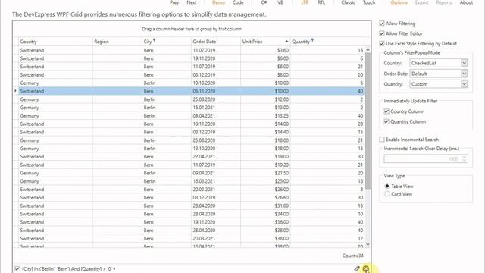Click the $21.50 unit price cell
This screenshot has height=273, width=485.
tap(265, 173)
